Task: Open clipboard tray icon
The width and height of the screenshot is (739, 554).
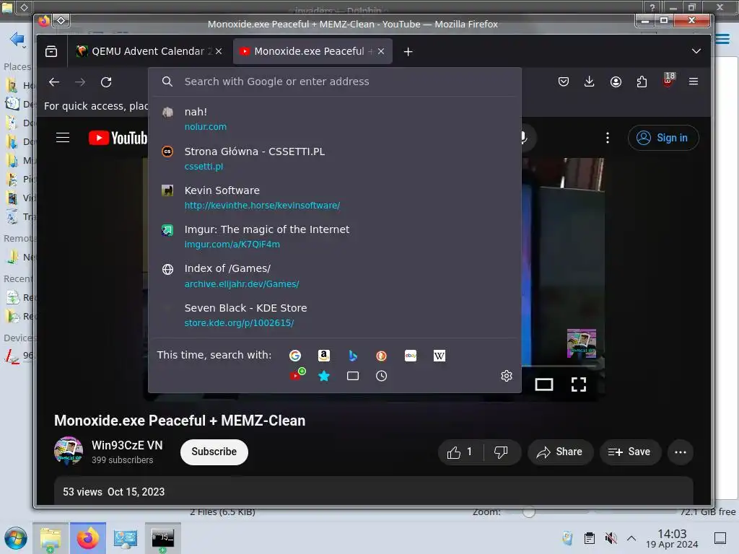Action: [x=589, y=538]
